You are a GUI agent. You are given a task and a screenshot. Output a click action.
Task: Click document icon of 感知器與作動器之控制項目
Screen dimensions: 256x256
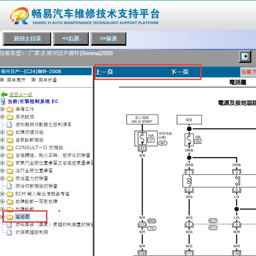(x=9, y=125)
